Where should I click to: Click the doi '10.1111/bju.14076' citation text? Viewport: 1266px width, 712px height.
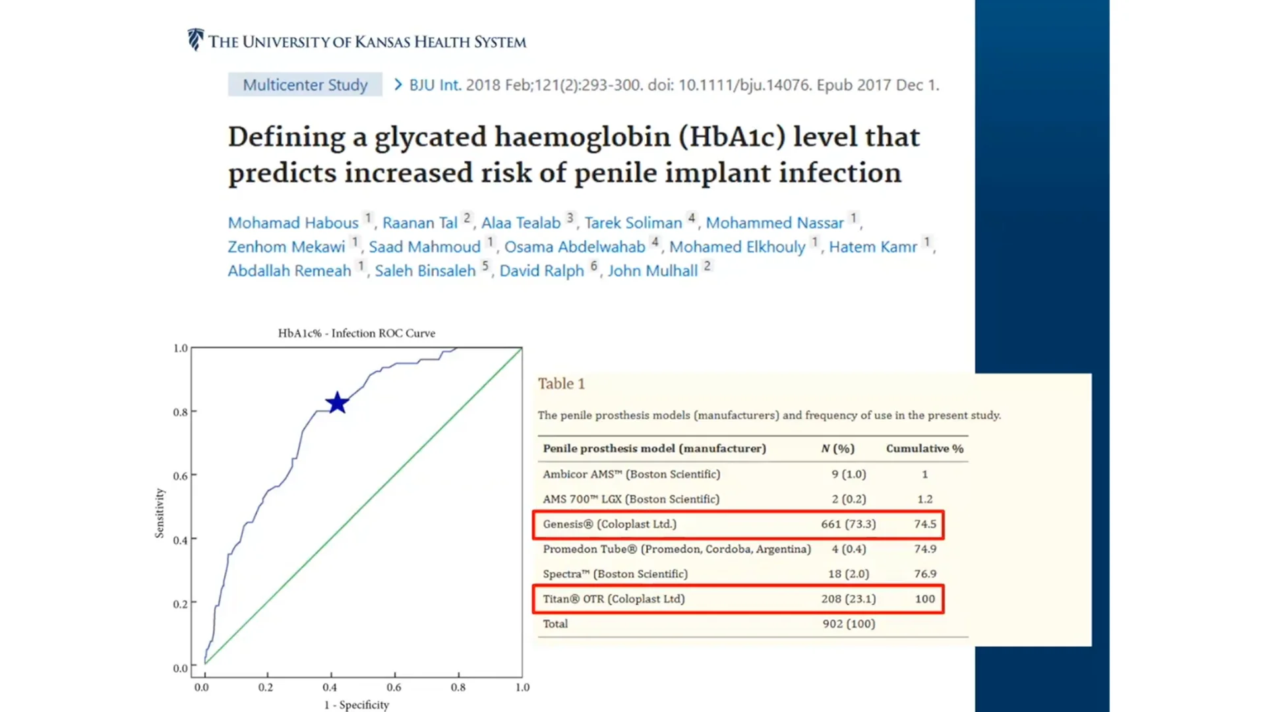point(745,85)
